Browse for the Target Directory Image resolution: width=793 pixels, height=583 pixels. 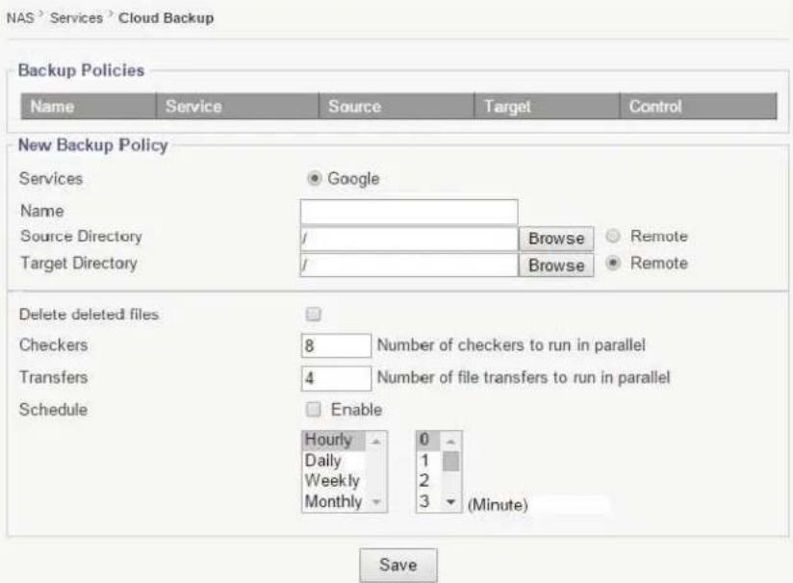(556, 266)
